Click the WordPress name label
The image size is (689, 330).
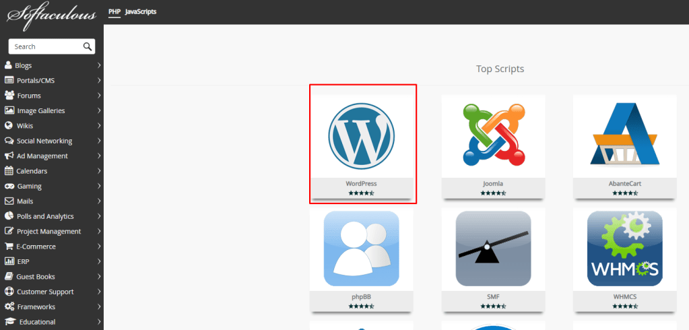[x=362, y=183]
